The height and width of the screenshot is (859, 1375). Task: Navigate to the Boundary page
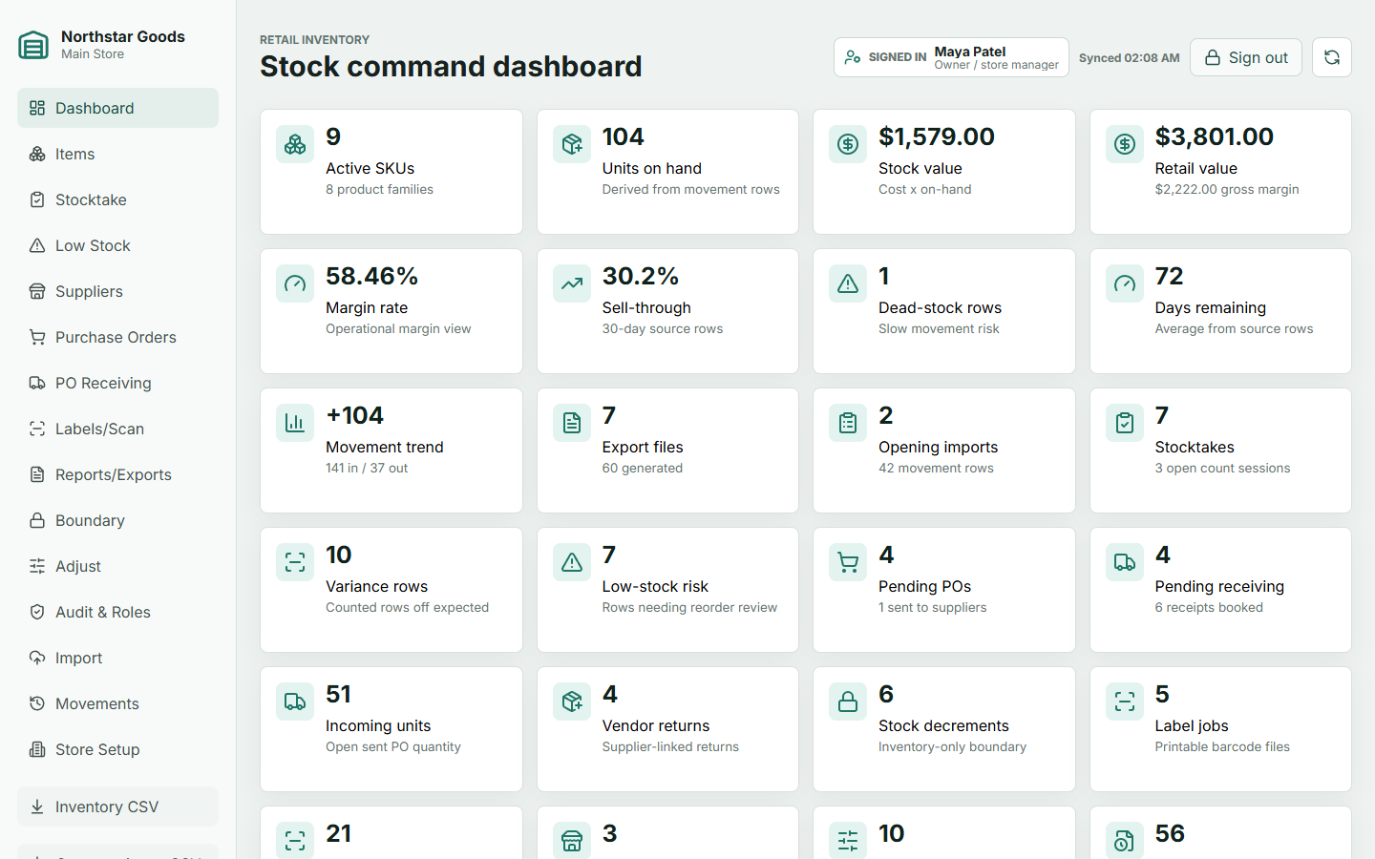pyautogui.click(x=117, y=520)
